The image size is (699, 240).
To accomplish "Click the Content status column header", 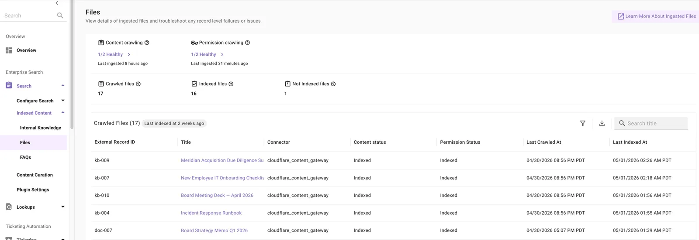I will tap(370, 142).
